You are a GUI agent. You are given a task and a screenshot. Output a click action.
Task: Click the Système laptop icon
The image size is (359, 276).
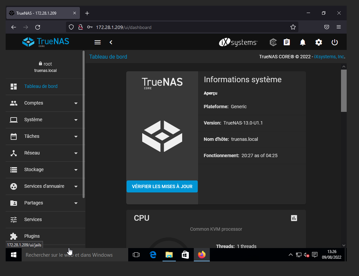[14, 120]
